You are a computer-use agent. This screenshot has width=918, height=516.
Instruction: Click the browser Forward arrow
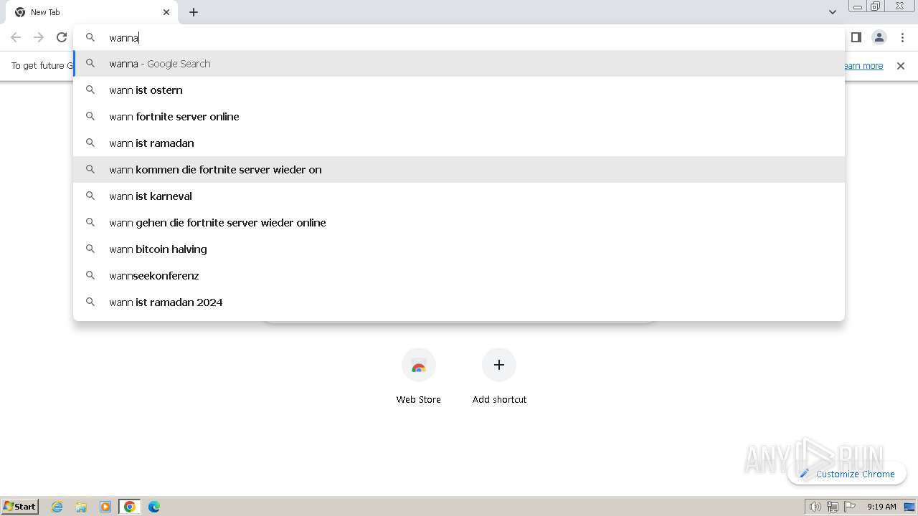point(39,37)
